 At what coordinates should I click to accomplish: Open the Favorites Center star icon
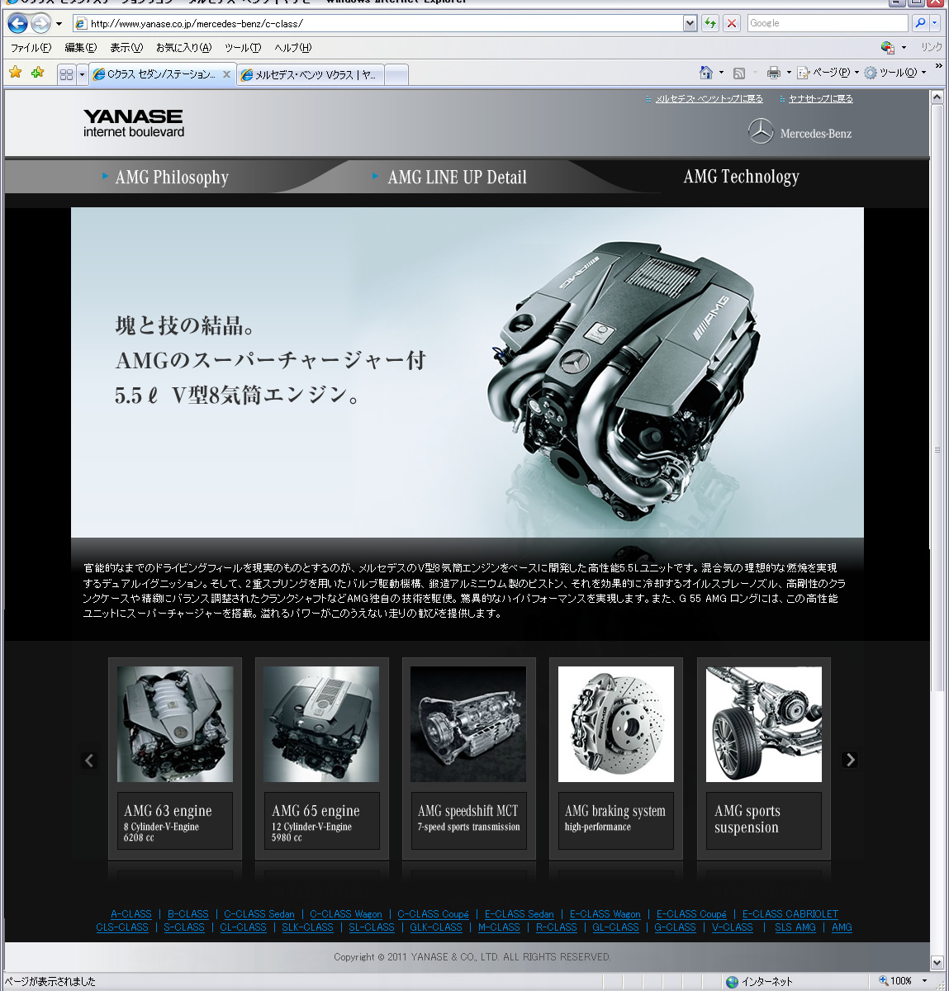[x=16, y=73]
